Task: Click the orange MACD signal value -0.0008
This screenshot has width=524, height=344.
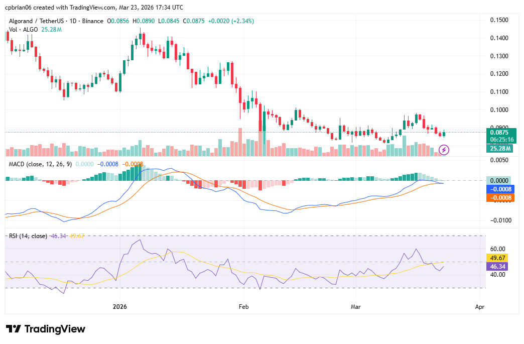Action: click(133, 164)
